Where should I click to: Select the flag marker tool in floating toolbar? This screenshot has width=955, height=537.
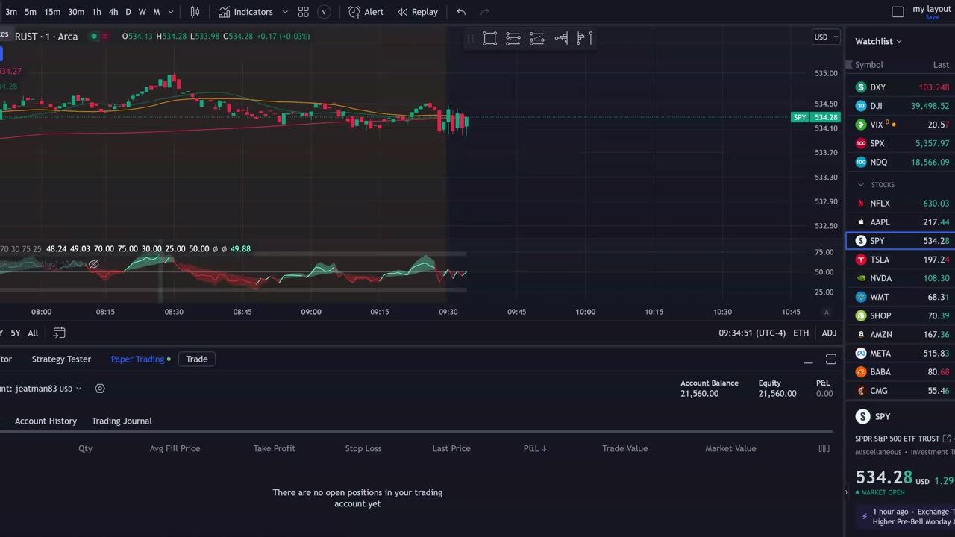(585, 39)
